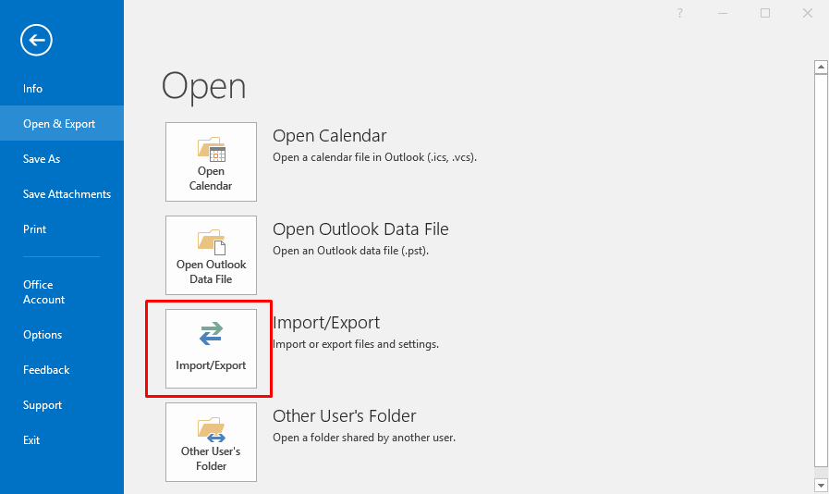Image resolution: width=829 pixels, height=494 pixels.
Task: Click the Other User's Folder heading
Action: pyautogui.click(x=344, y=416)
